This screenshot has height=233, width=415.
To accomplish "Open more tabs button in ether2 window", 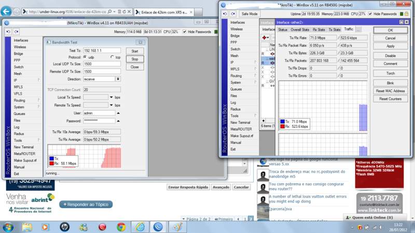I will pyautogui.click(x=358, y=30).
